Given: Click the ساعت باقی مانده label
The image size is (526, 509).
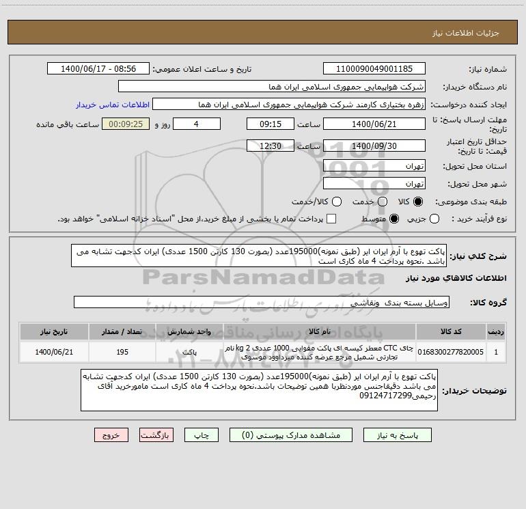Looking at the screenshot, I should (68, 124).
